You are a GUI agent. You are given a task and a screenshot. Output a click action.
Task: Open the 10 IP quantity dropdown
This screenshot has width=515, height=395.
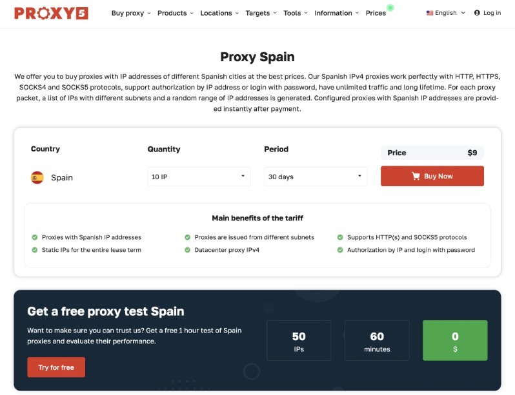tap(199, 177)
